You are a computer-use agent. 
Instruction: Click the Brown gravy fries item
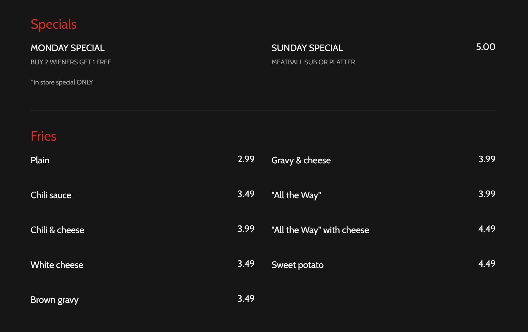click(x=55, y=300)
